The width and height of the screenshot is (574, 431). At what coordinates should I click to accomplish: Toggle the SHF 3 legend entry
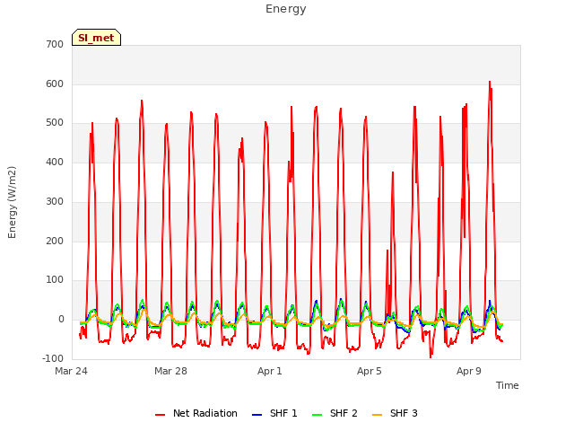[x=395, y=414]
